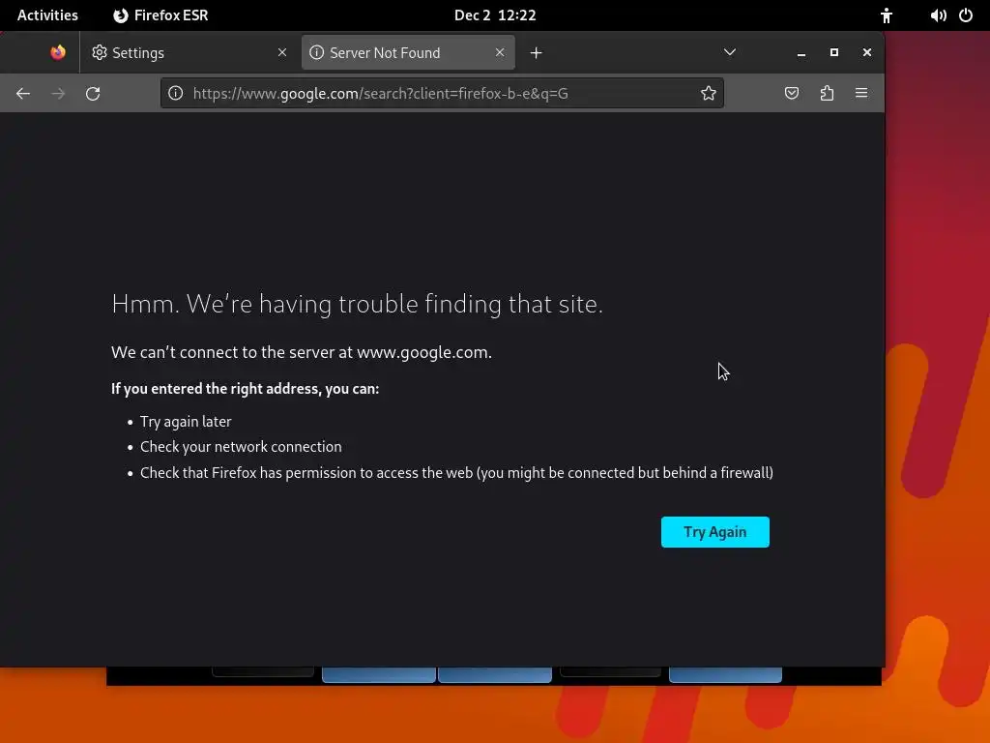
Task: Close the Settings tab
Action: click(282, 52)
